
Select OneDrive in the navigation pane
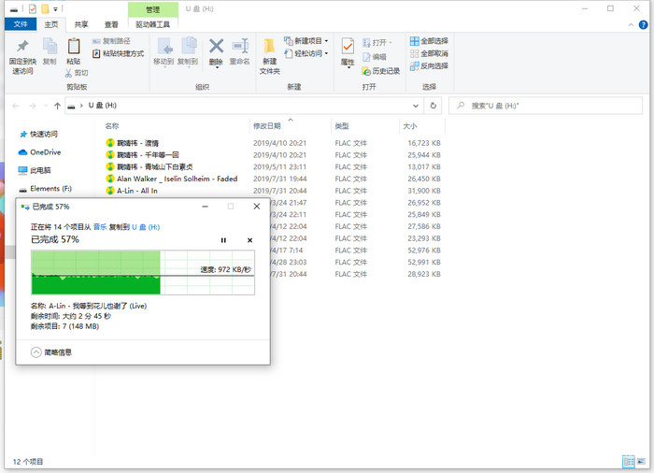40,152
